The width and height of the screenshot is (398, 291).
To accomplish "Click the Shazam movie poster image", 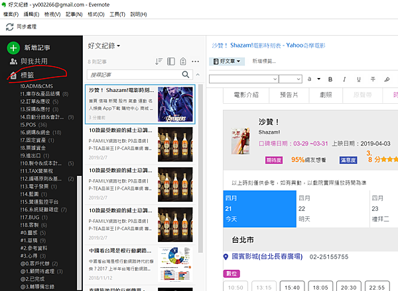I will 240,141.
